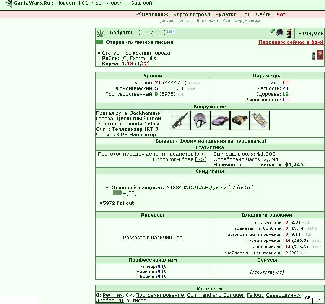Open money and items transfer protocol [>>]
The height and width of the screenshot is (304, 325).
tap(201, 154)
